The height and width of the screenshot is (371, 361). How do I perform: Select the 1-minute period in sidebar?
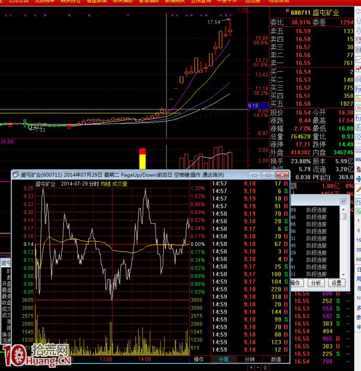[x=358, y=221]
